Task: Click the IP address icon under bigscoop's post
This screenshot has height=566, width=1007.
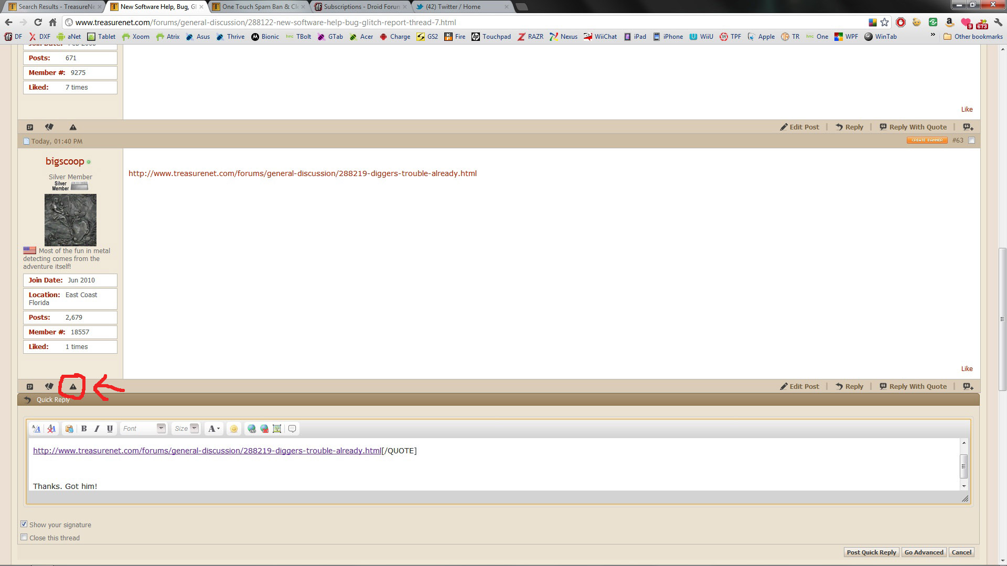Action: pos(30,387)
